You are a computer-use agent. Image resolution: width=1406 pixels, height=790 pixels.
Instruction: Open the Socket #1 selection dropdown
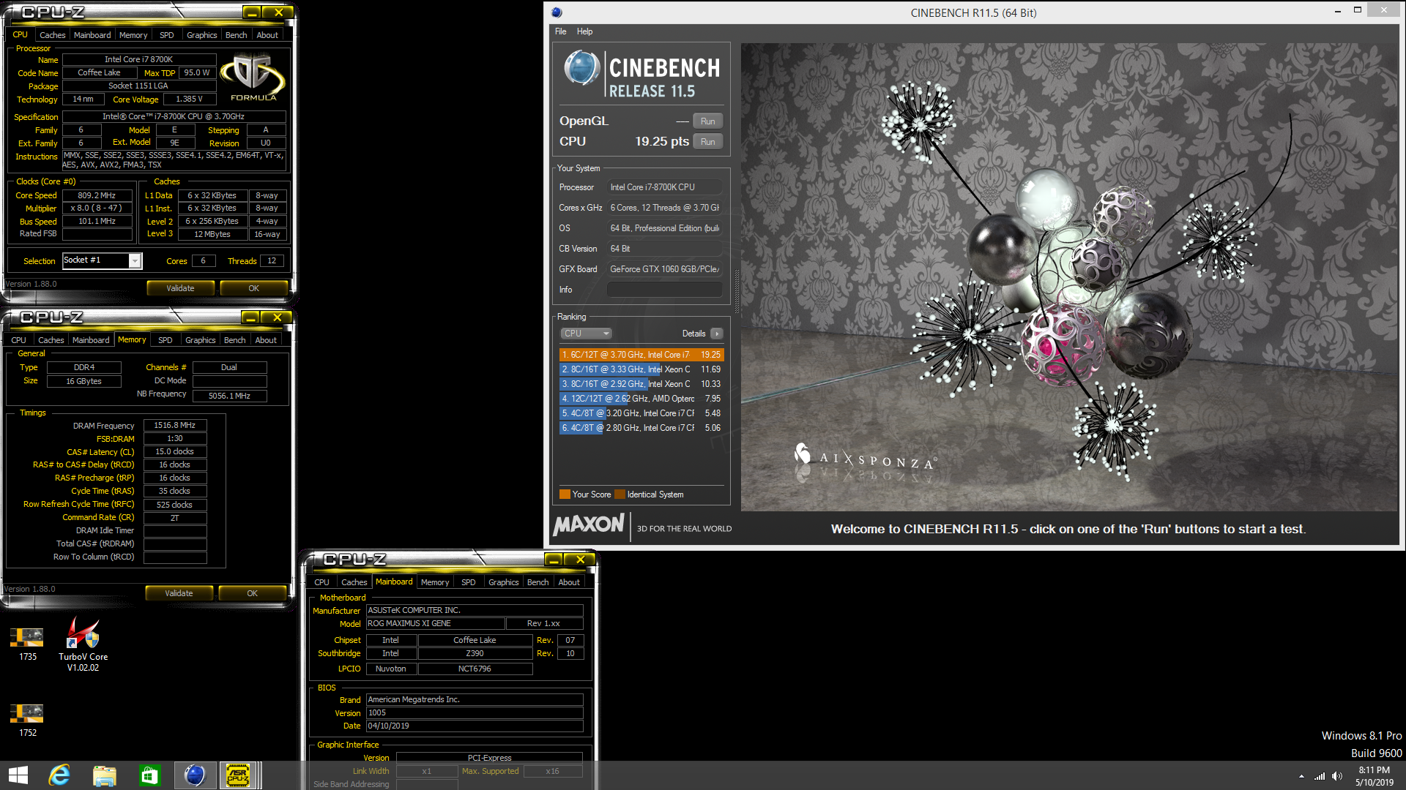point(135,261)
